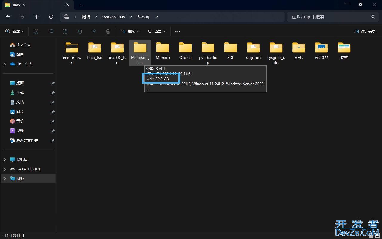
Task: Click sysgeek-nas breadcrumb segment
Action: point(113,17)
